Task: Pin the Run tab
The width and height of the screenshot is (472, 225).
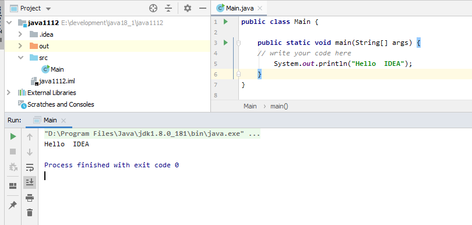Action: coord(13,205)
